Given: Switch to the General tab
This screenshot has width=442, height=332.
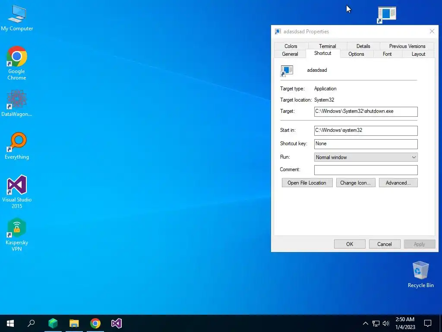Looking at the screenshot, I should pyautogui.click(x=290, y=54).
